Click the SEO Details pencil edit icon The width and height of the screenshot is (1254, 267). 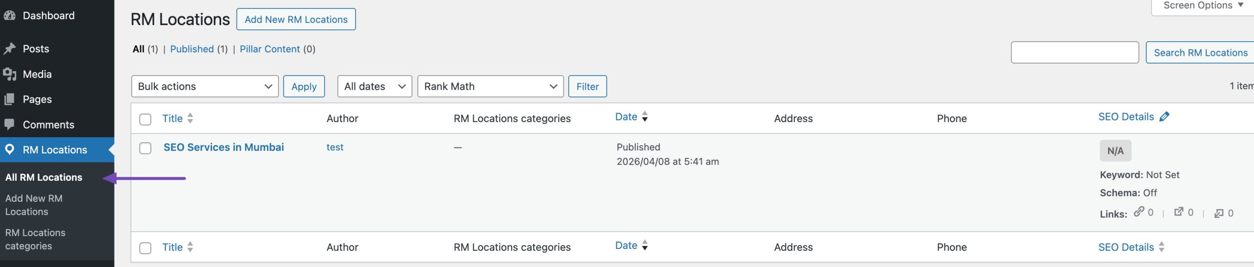tap(1164, 117)
